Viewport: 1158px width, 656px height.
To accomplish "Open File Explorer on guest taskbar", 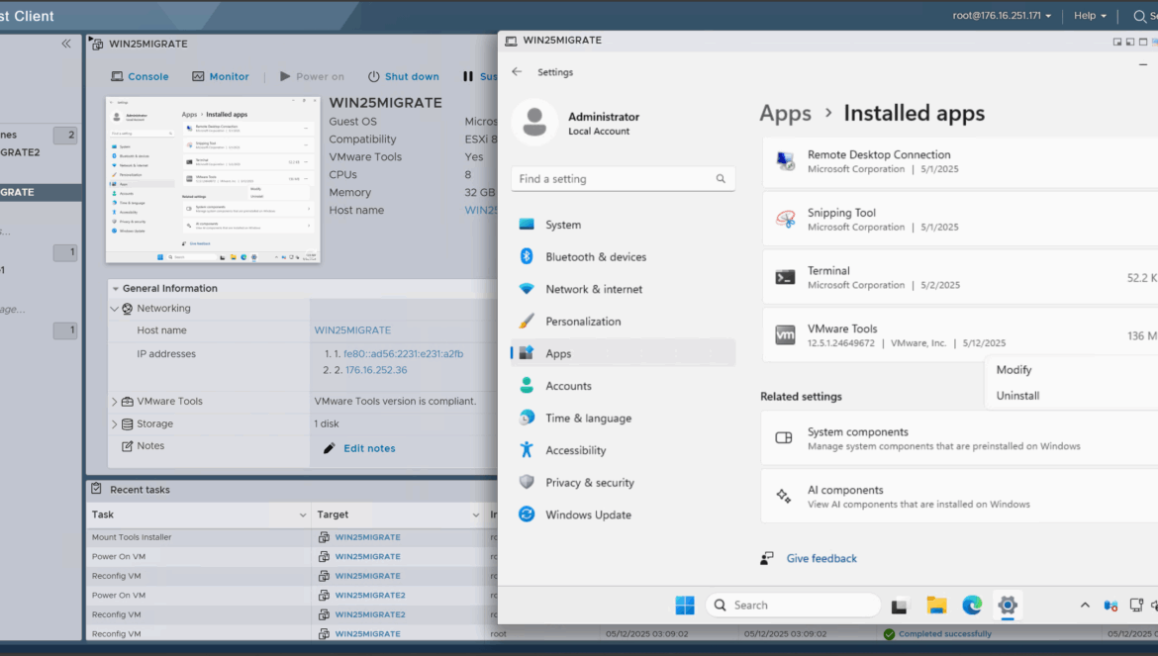I will click(936, 606).
